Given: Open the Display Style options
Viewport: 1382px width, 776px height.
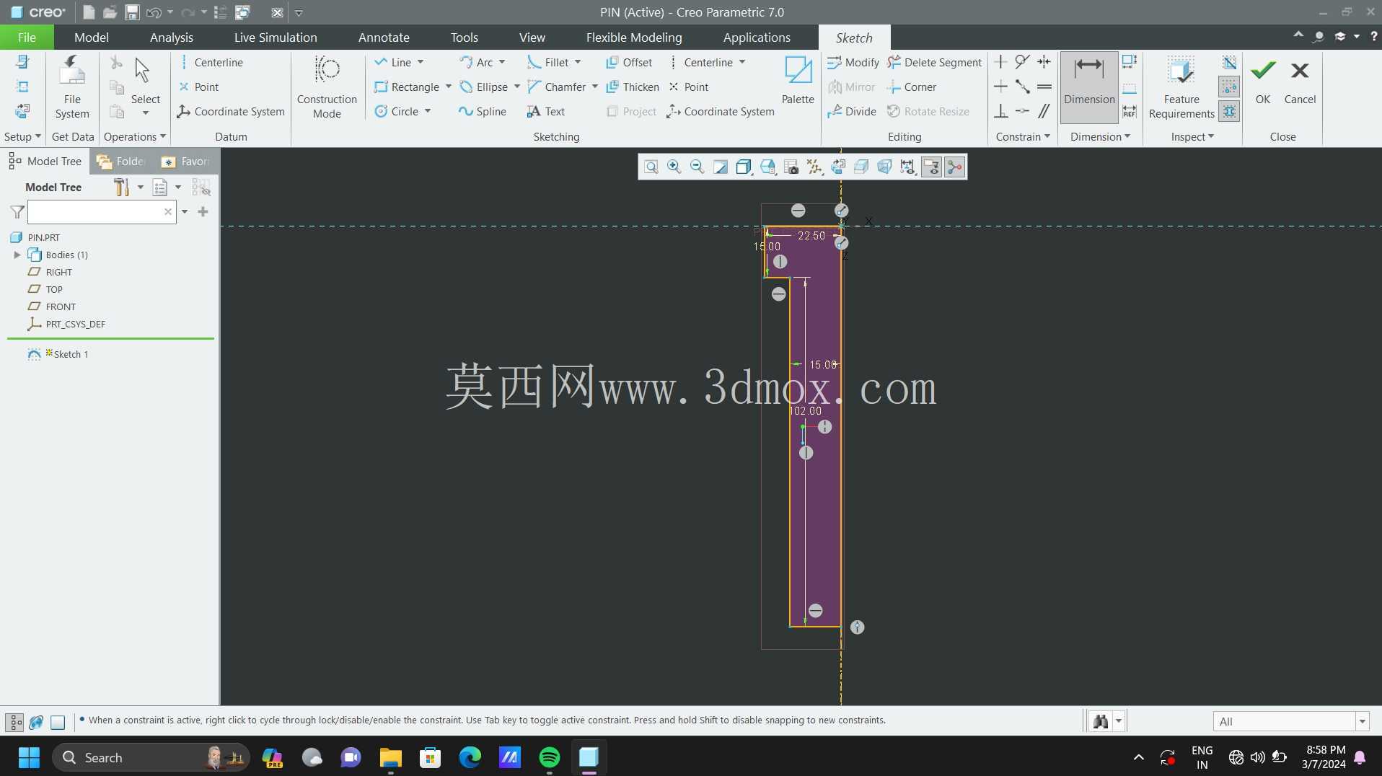Looking at the screenshot, I should (744, 167).
